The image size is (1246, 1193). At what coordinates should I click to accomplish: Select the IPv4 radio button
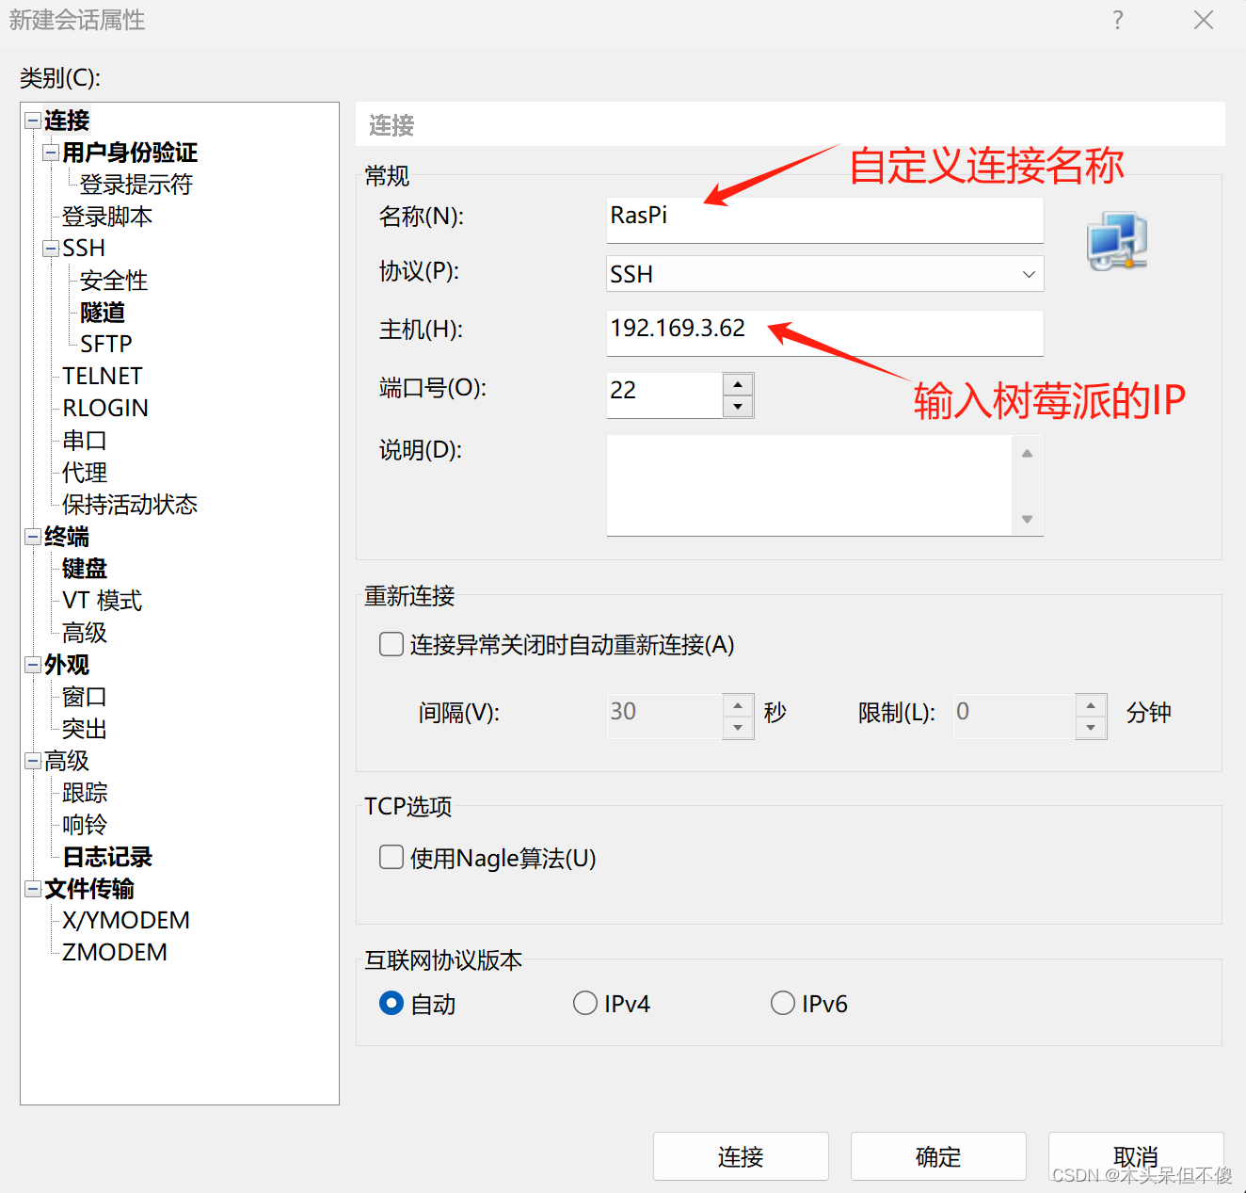coord(585,1003)
